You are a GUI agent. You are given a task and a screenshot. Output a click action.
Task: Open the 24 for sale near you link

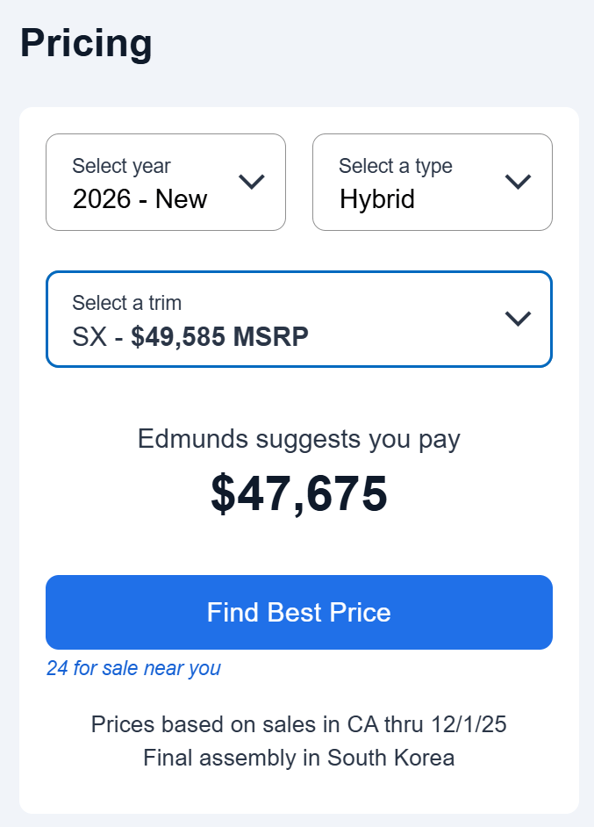pyautogui.click(x=133, y=668)
